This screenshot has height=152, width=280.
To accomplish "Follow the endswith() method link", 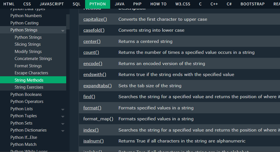I will click(x=95, y=75).
